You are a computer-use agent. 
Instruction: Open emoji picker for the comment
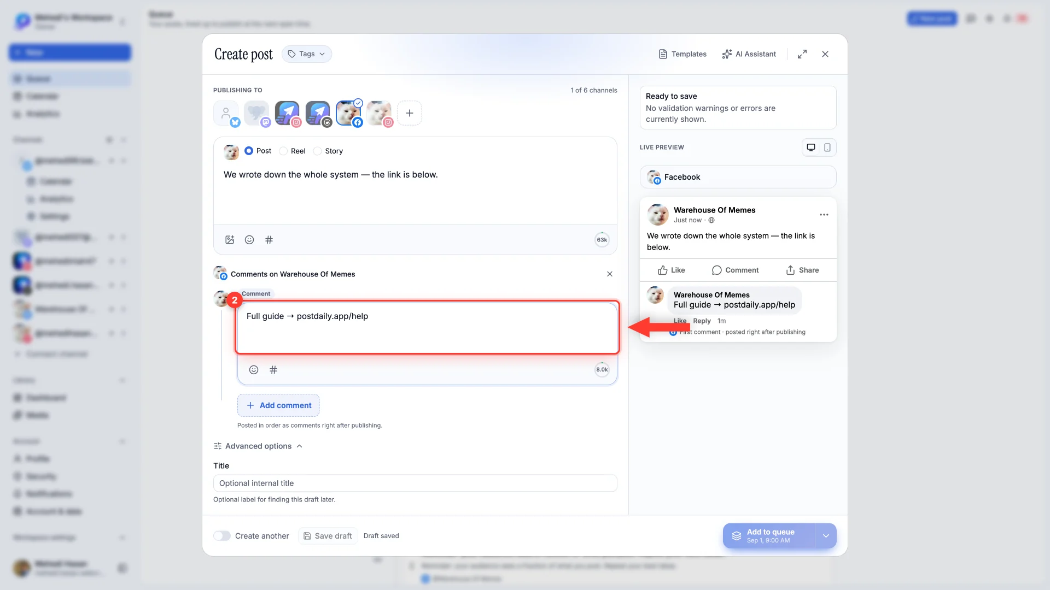(x=254, y=370)
